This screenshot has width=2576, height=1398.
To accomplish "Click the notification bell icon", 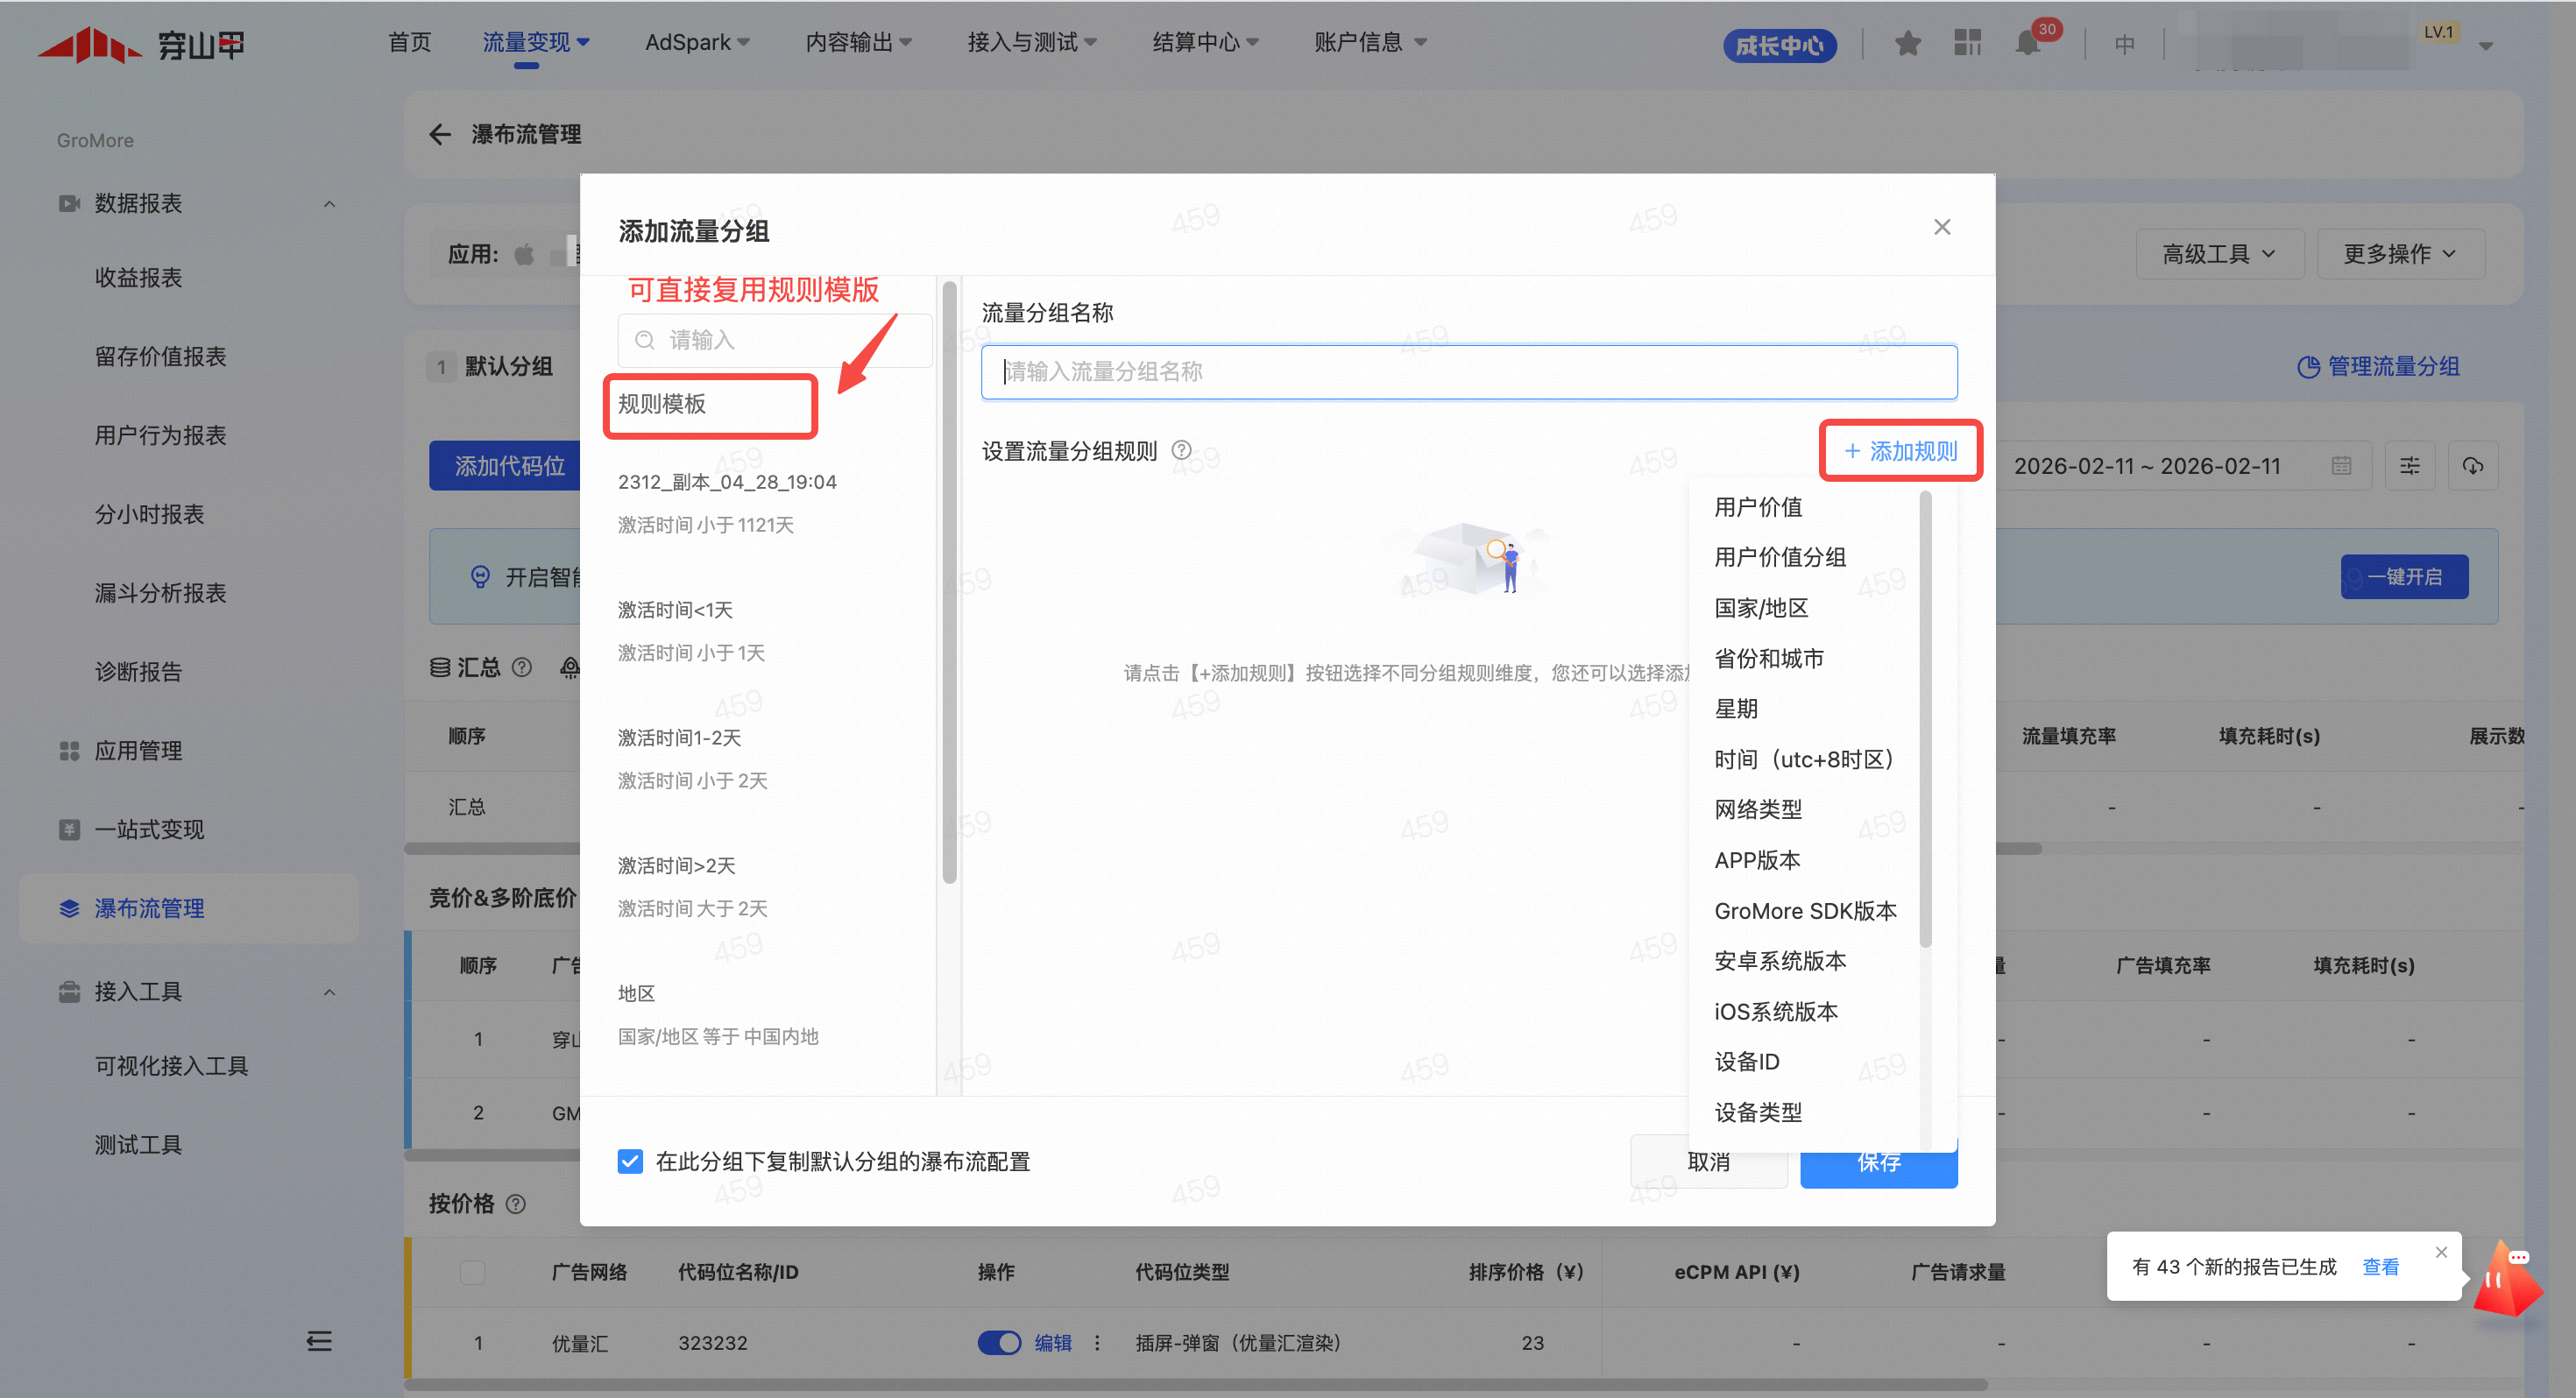I will 2026,44.
